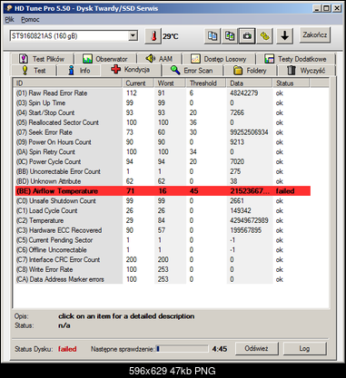The height and width of the screenshot is (378, 346).
Task: Click the Następne sprawdzenie progress bar
Action: 182,349
